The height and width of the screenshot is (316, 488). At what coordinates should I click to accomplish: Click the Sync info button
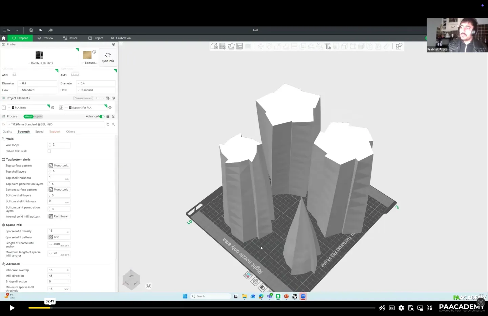tap(108, 57)
